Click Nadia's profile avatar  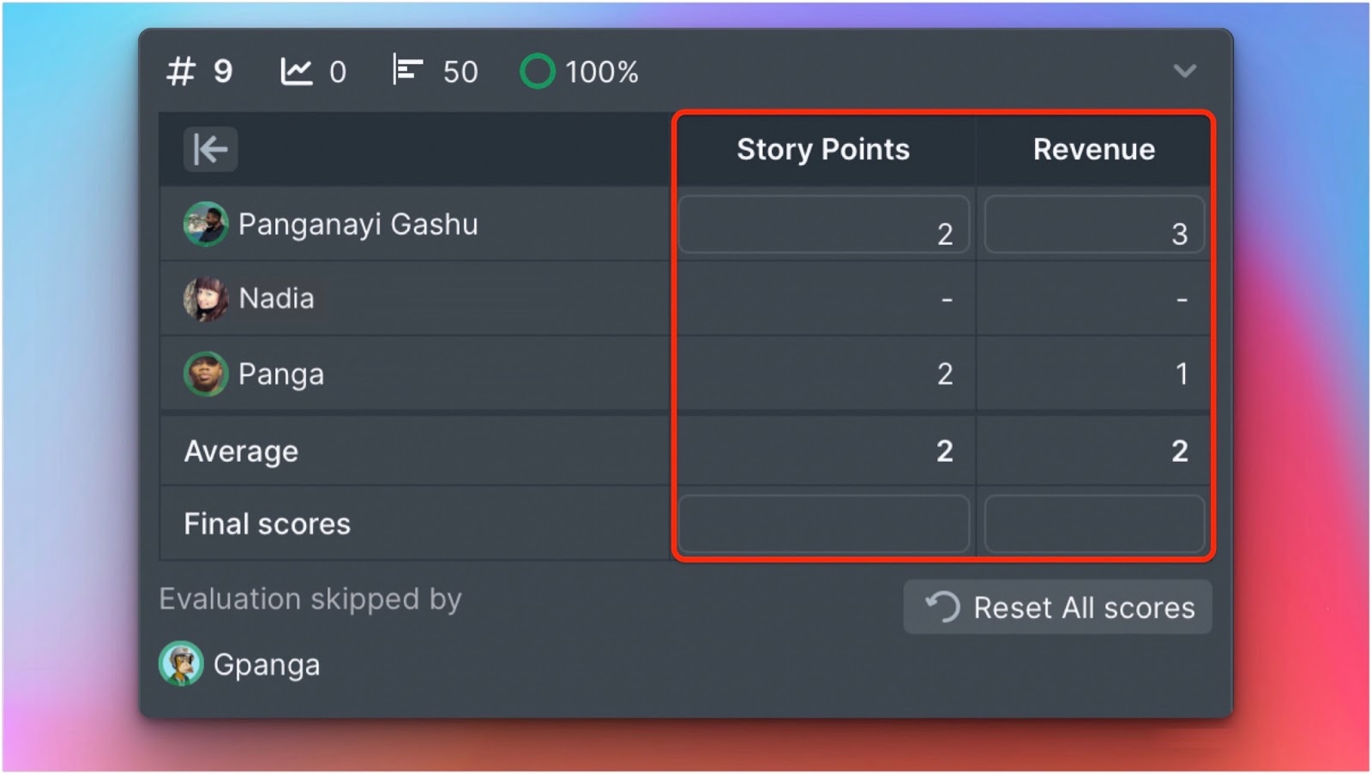click(206, 298)
